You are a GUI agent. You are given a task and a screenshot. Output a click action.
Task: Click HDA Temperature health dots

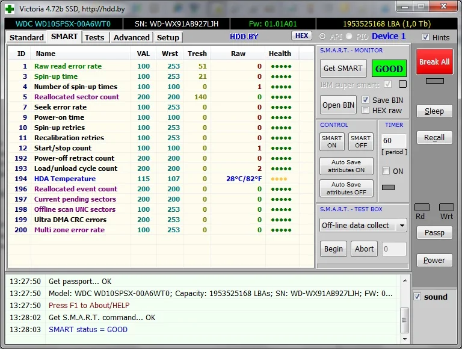pyautogui.click(x=279, y=179)
